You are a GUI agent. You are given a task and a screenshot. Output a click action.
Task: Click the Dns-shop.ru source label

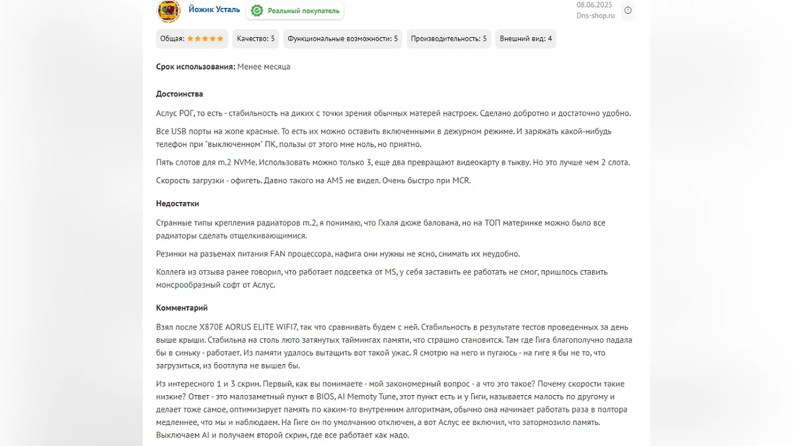[595, 16]
